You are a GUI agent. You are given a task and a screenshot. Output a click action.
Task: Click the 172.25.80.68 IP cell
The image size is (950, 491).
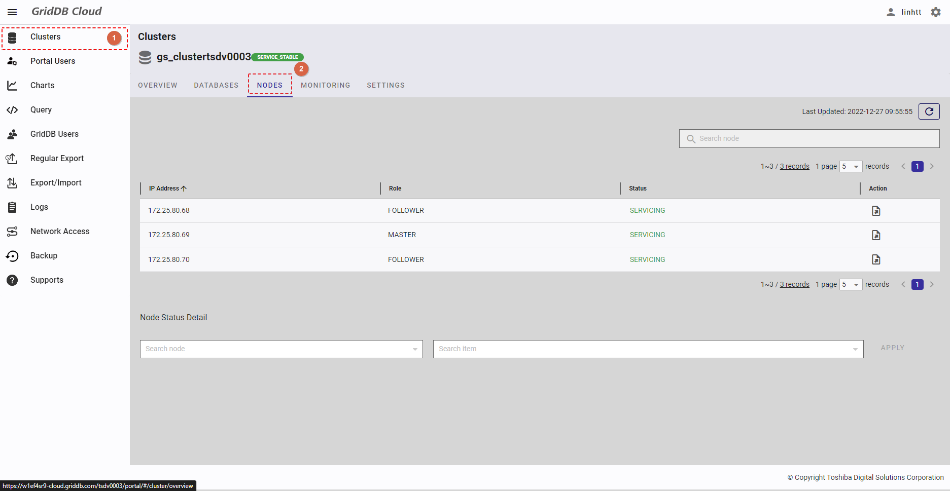coord(169,211)
